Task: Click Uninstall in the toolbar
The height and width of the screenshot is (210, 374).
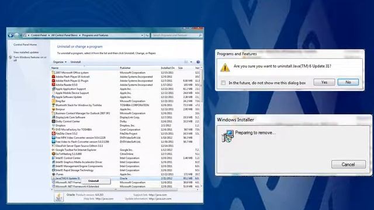Action: tap(75, 62)
